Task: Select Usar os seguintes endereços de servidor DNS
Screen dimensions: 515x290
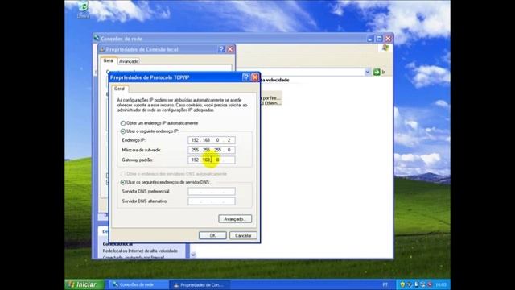Action: coord(123,182)
